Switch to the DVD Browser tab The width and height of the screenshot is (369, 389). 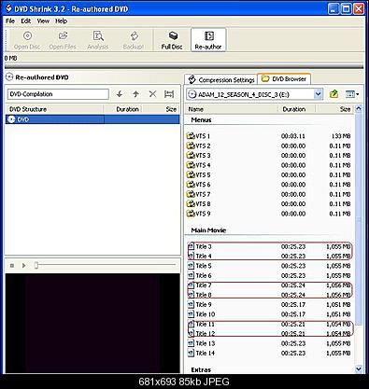click(284, 79)
